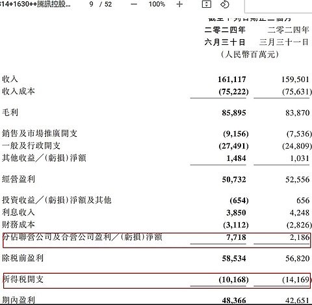Click the 利息收入 row label
The width and height of the screenshot is (312, 305).
click(18, 212)
